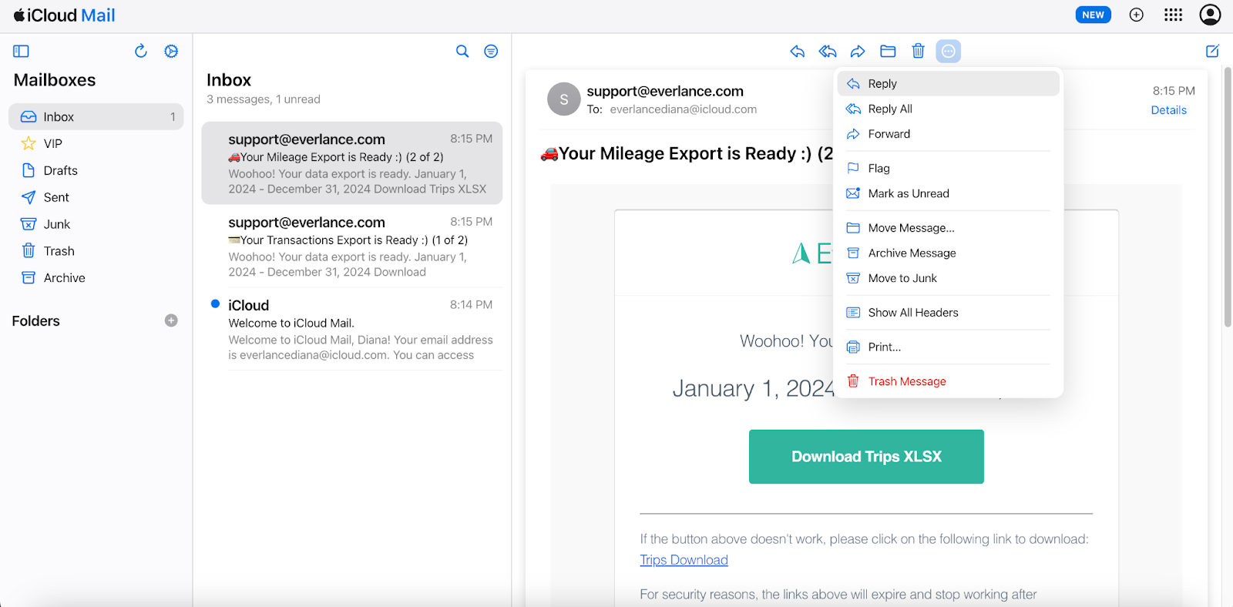Click the trash icon in message toolbar
The width and height of the screenshot is (1233, 607).
click(918, 52)
